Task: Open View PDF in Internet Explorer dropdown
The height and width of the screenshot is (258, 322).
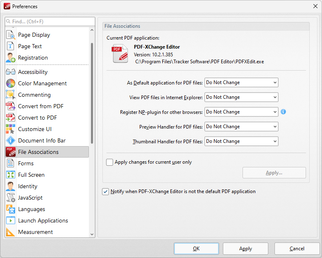Action: pos(241,97)
